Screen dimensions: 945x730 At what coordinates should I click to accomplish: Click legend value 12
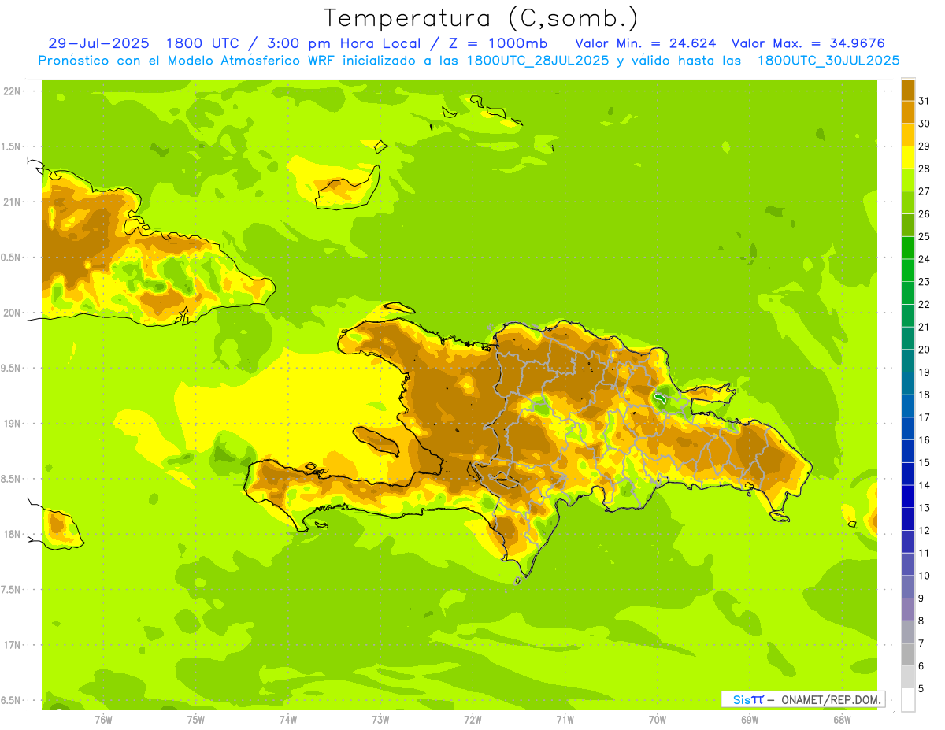(x=924, y=530)
